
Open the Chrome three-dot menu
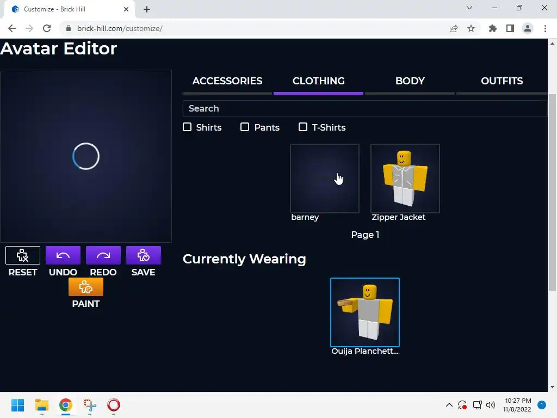click(545, 28)
